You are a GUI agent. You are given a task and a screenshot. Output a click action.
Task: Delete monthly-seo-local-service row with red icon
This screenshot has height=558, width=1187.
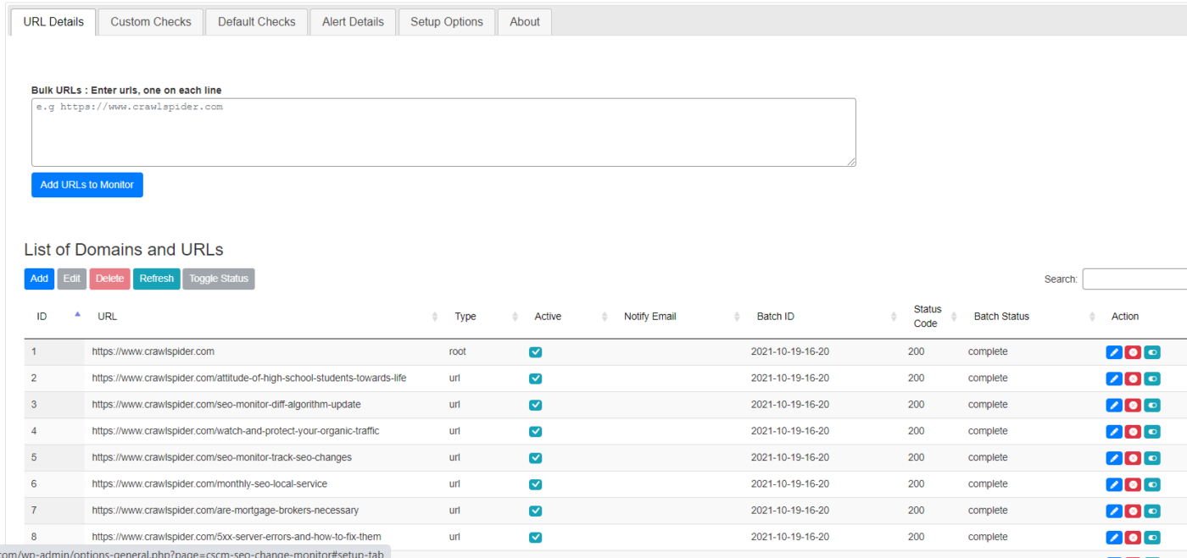pos(1133,484)
